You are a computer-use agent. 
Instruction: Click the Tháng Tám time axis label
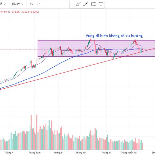[x=34, y=153]
